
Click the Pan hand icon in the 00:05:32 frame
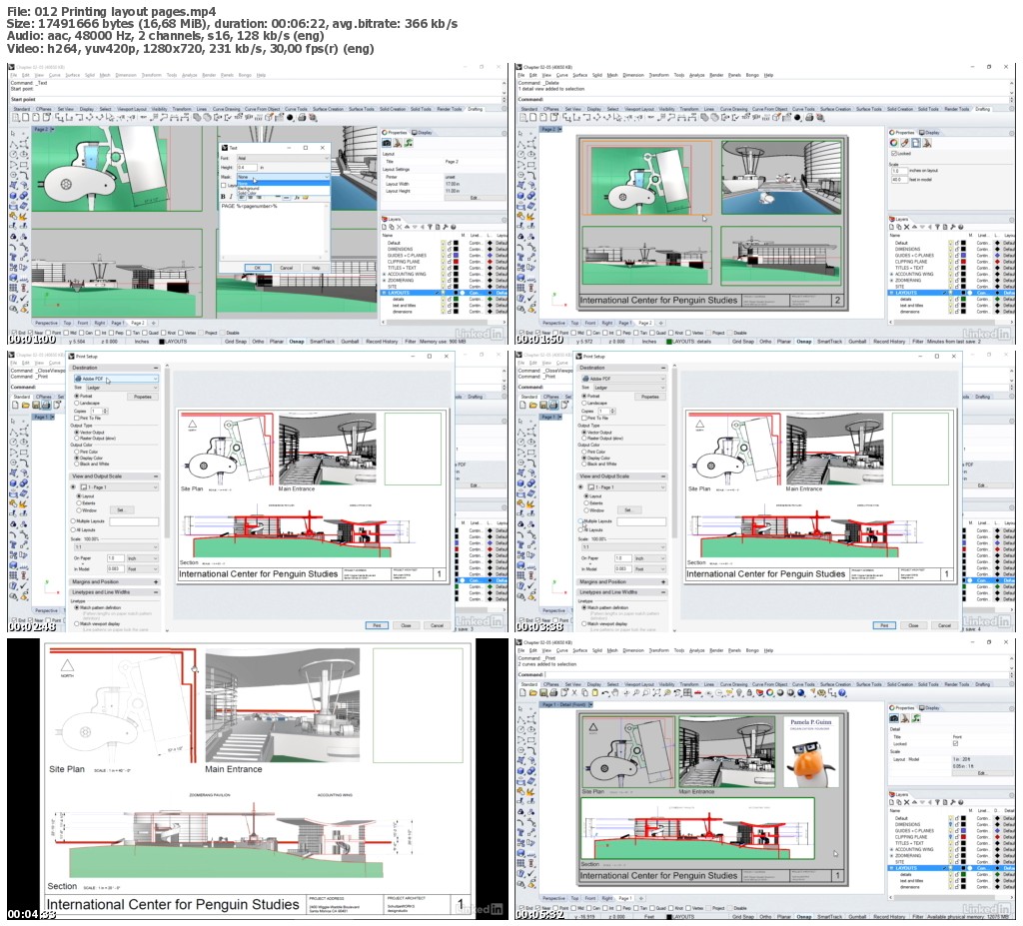point(615,693)
